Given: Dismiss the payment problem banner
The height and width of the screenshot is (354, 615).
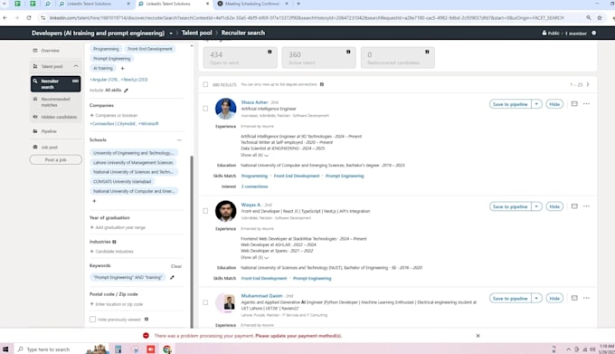Looking at the screenshot, I should tap(478, 336).
